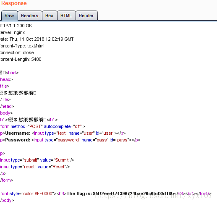Switch to the Raw response tab

click(10, 16)
